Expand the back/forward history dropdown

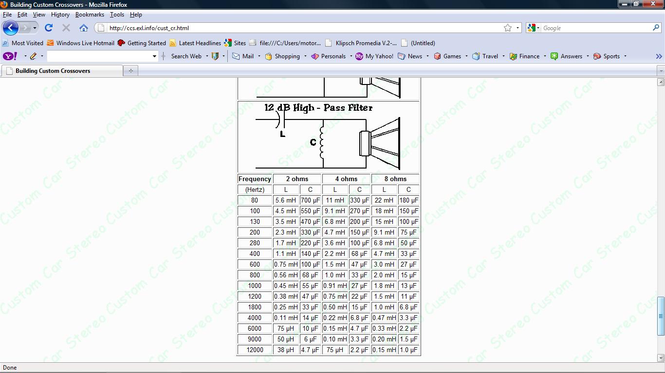click(x=35, y=28)
